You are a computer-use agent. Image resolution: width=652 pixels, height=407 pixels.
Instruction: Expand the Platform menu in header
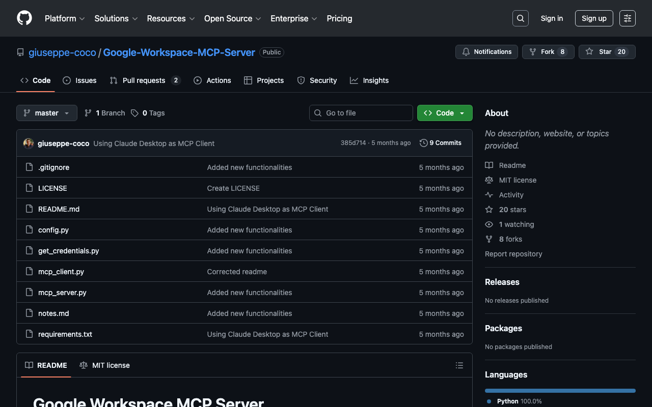(x=65, y=18)
